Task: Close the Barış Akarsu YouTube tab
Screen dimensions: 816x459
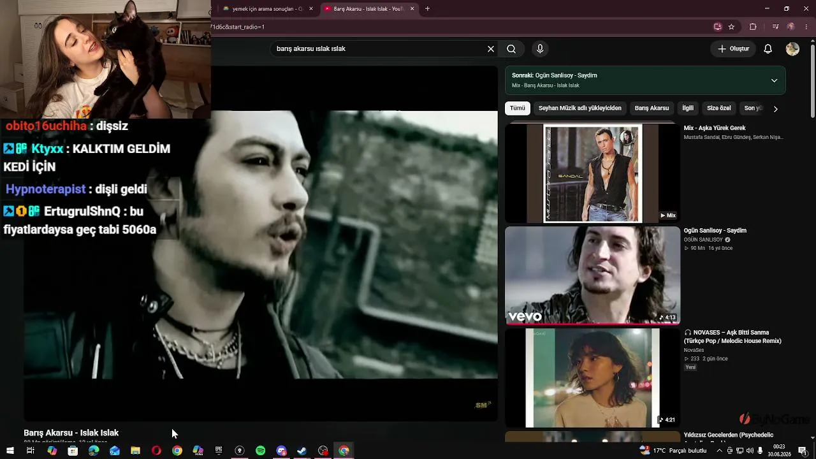Action: 412,9
